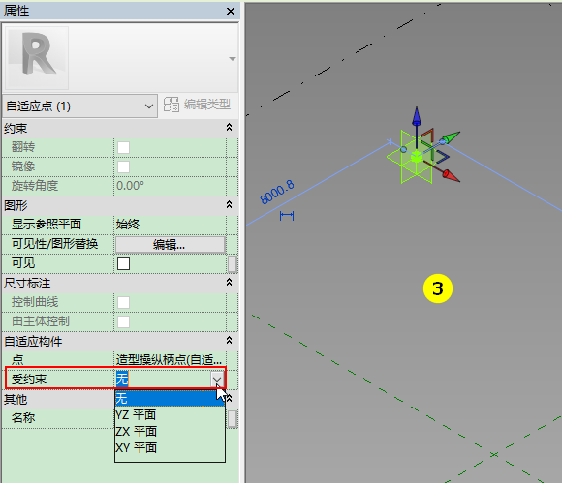
Task: Toggle the 翻转 checkbox
Action: click(x=123, y=147)
